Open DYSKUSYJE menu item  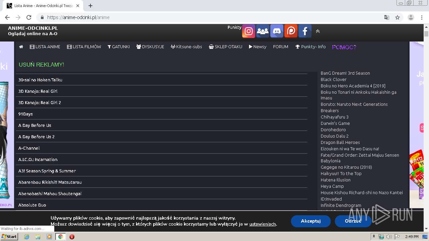[x=150, y=47]
